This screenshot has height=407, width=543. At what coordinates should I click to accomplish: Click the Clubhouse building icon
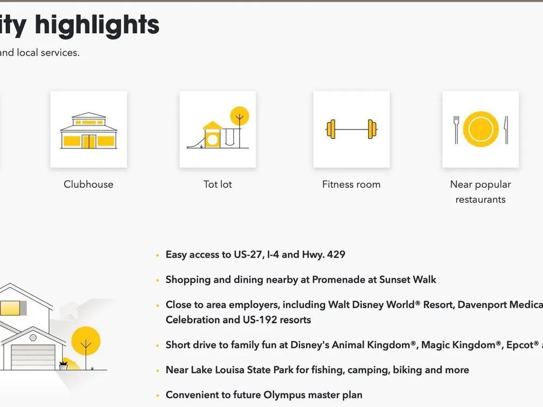[x=89, y=130]
